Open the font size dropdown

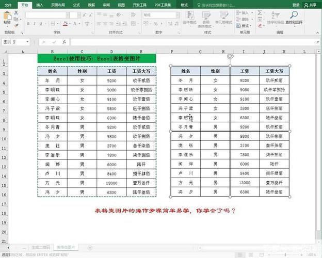click(79, 15)
